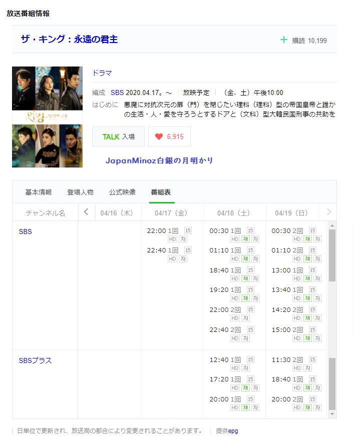Click scrollbar up arrow in schedule
This screenshot has width=354, height=436.
coord(332,225)
